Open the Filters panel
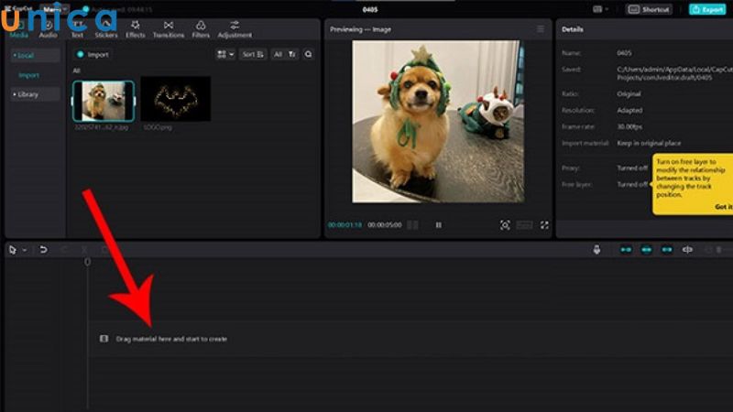The width and height of the screenshot is (733, 412). [201, 28]
